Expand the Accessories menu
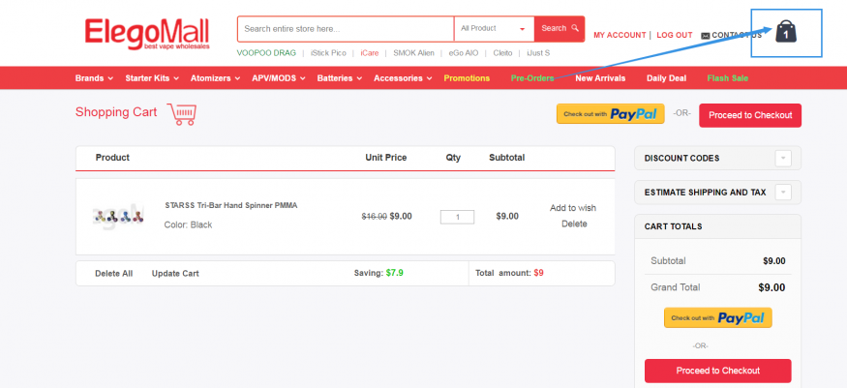 coord(403,78)
